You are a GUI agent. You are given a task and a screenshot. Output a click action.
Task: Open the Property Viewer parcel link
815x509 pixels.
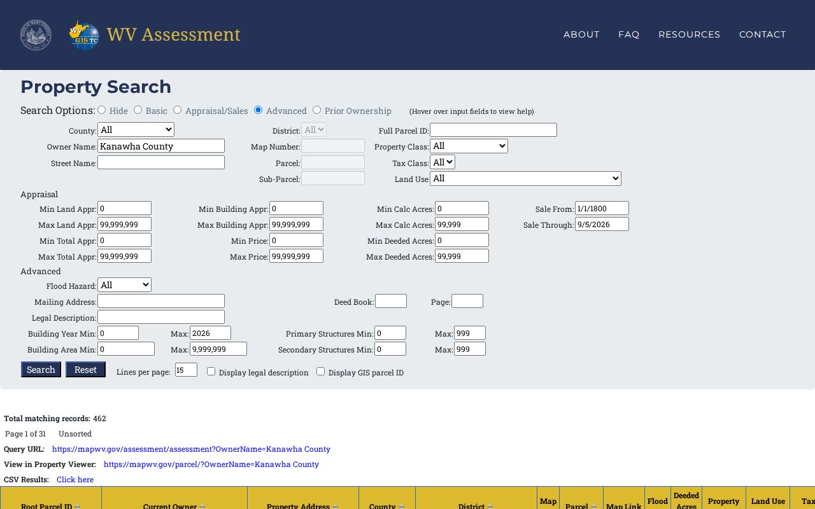211,464
